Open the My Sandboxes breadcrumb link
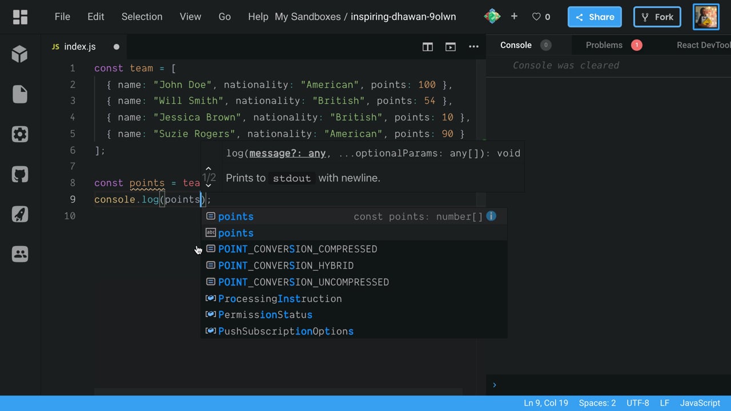Screen dimensions: 731x411 pyautogui.click(x=307, y=17)
